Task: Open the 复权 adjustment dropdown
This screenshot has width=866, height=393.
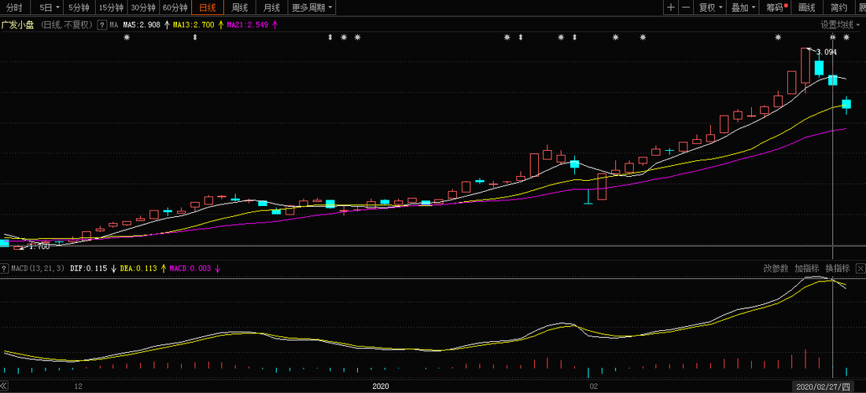Action: (x=710, y=8)
